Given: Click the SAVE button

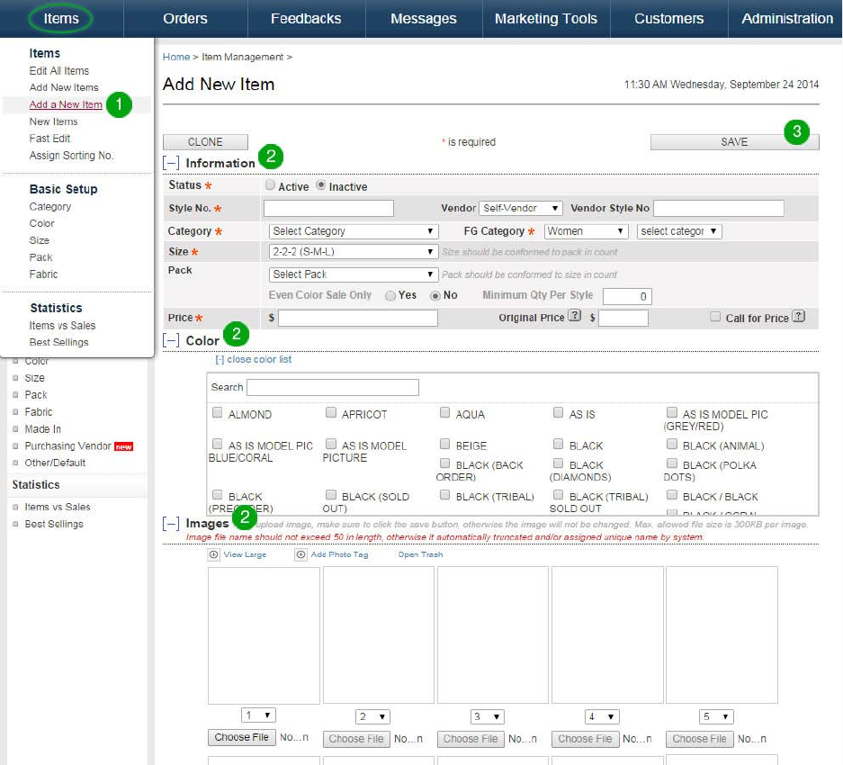Looking at the screenshot, I should pyautogui.click(x=734, y=142).
